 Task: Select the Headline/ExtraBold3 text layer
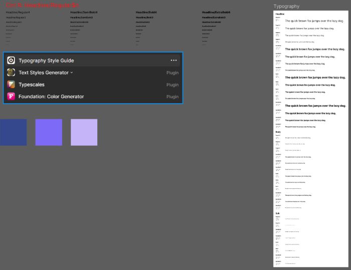(214, 18)
